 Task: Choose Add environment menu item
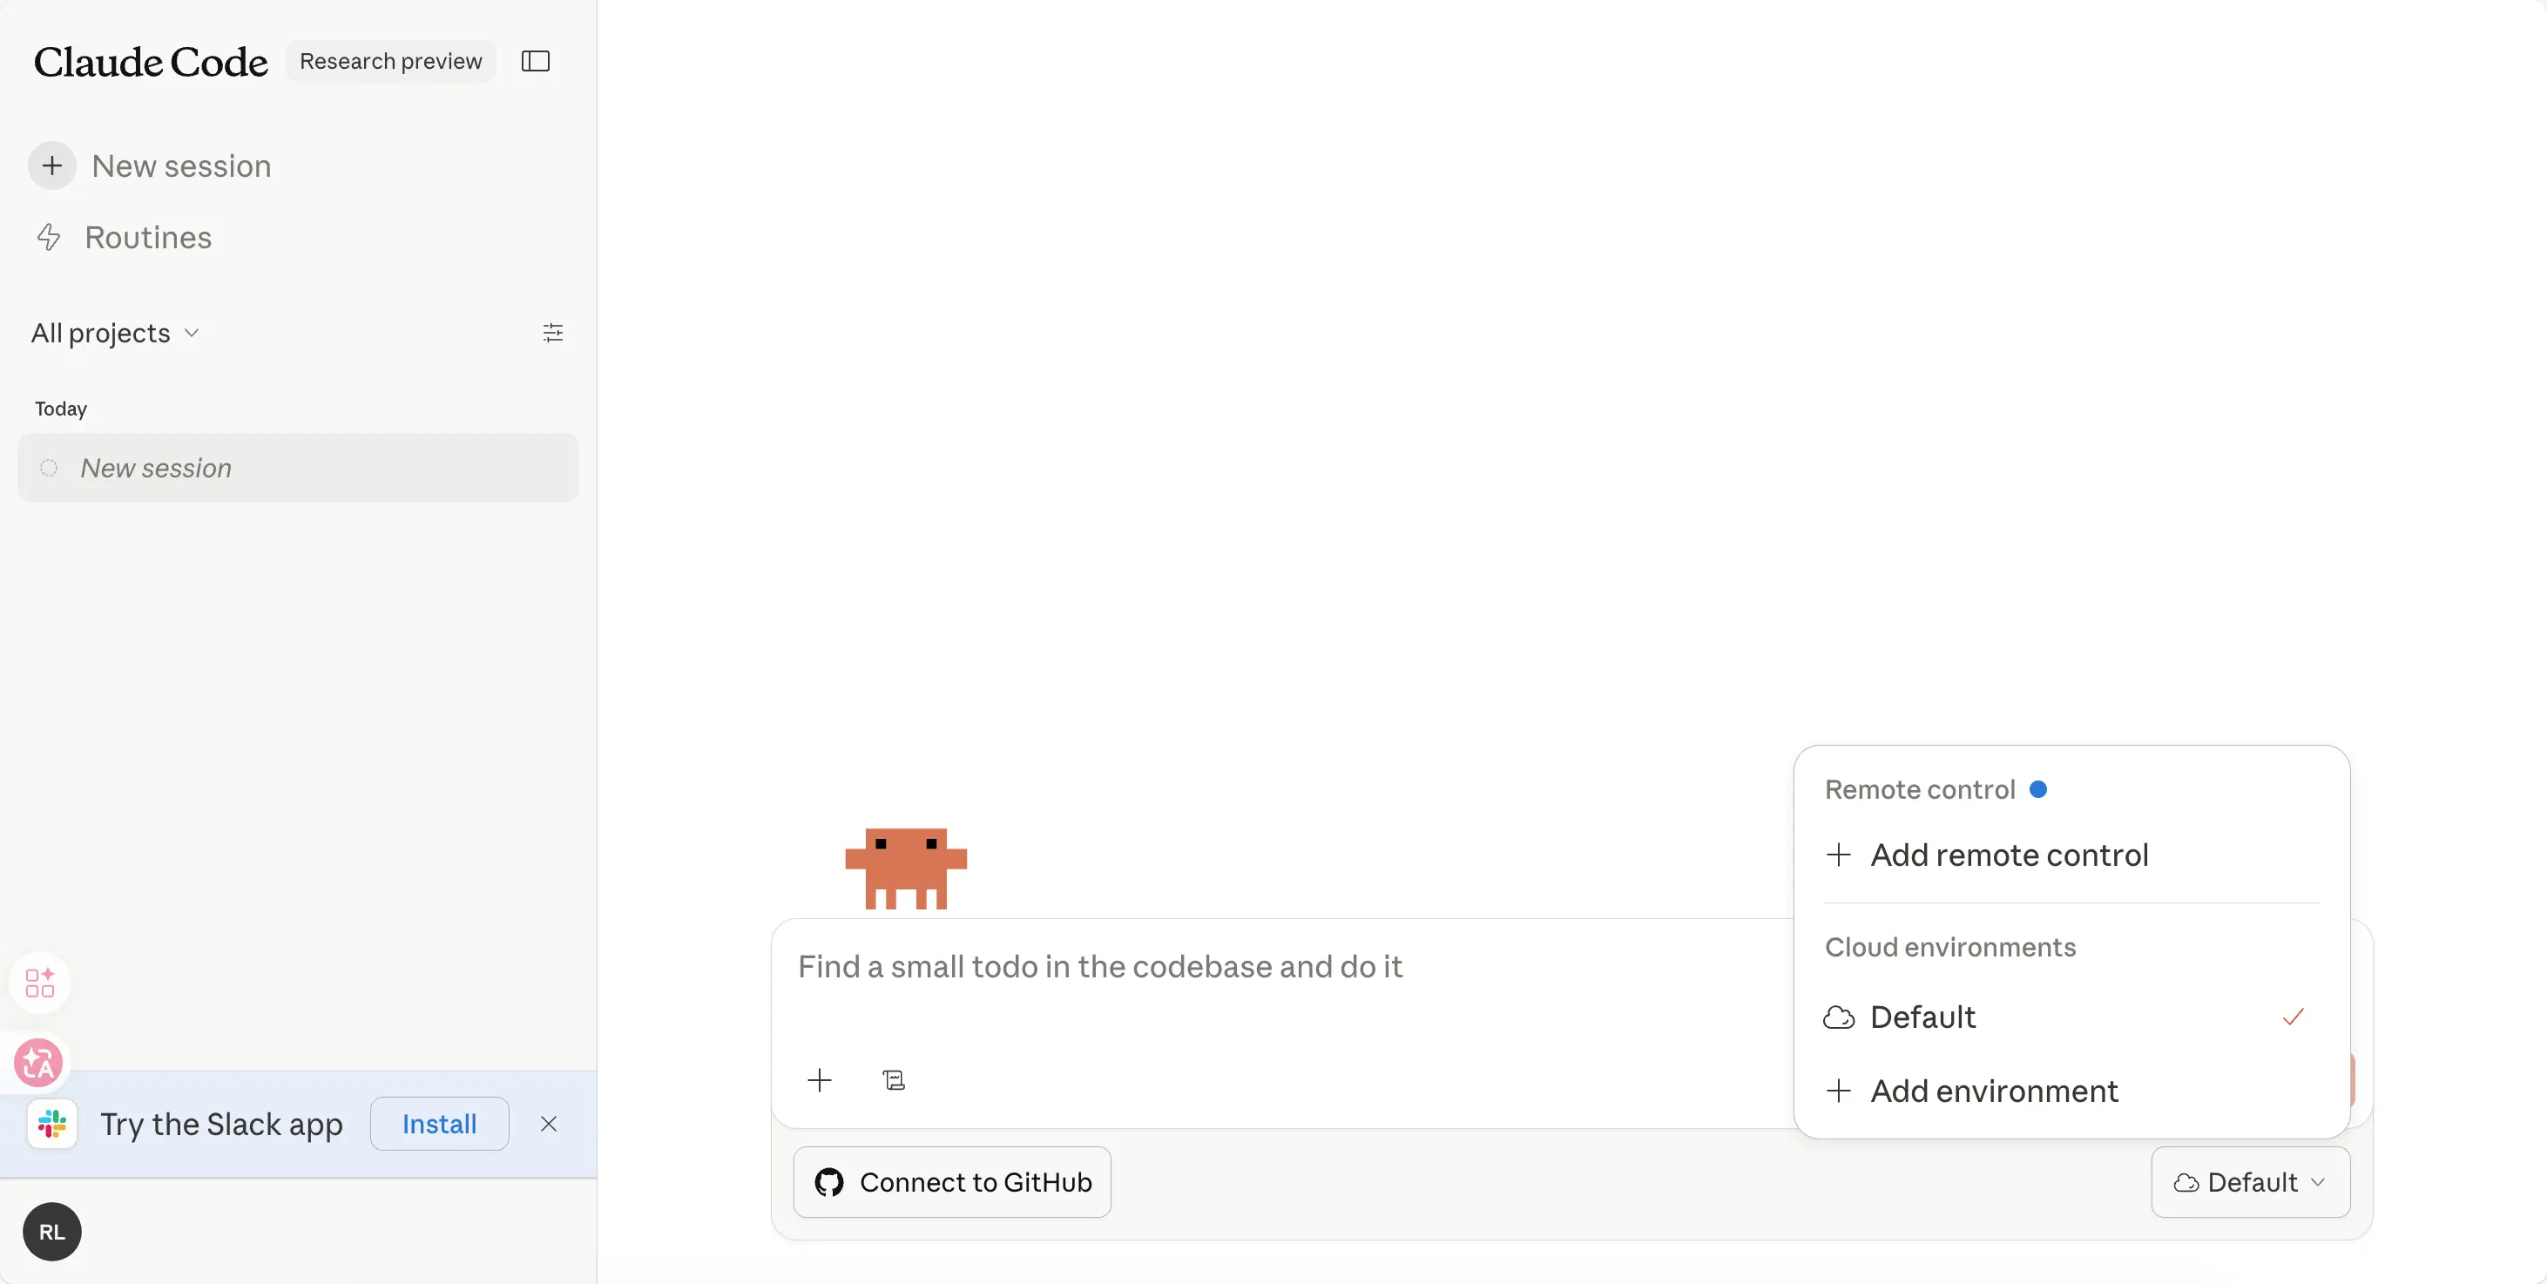1993,1091
